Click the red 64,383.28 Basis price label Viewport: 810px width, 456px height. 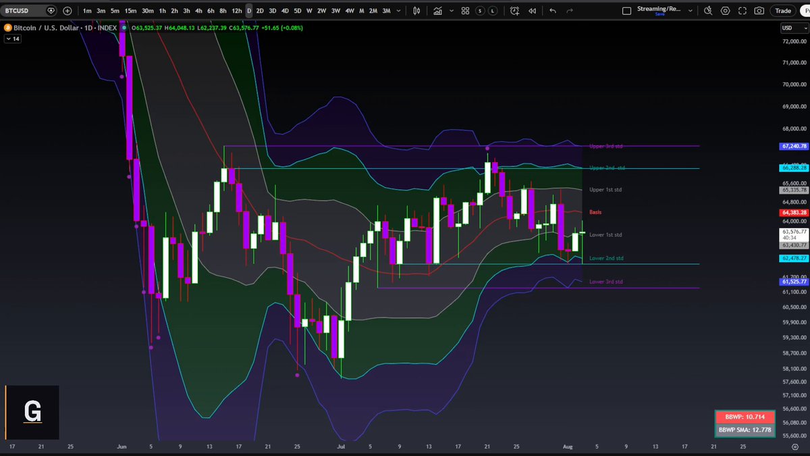pyautogui.click(x=793, y=213)
